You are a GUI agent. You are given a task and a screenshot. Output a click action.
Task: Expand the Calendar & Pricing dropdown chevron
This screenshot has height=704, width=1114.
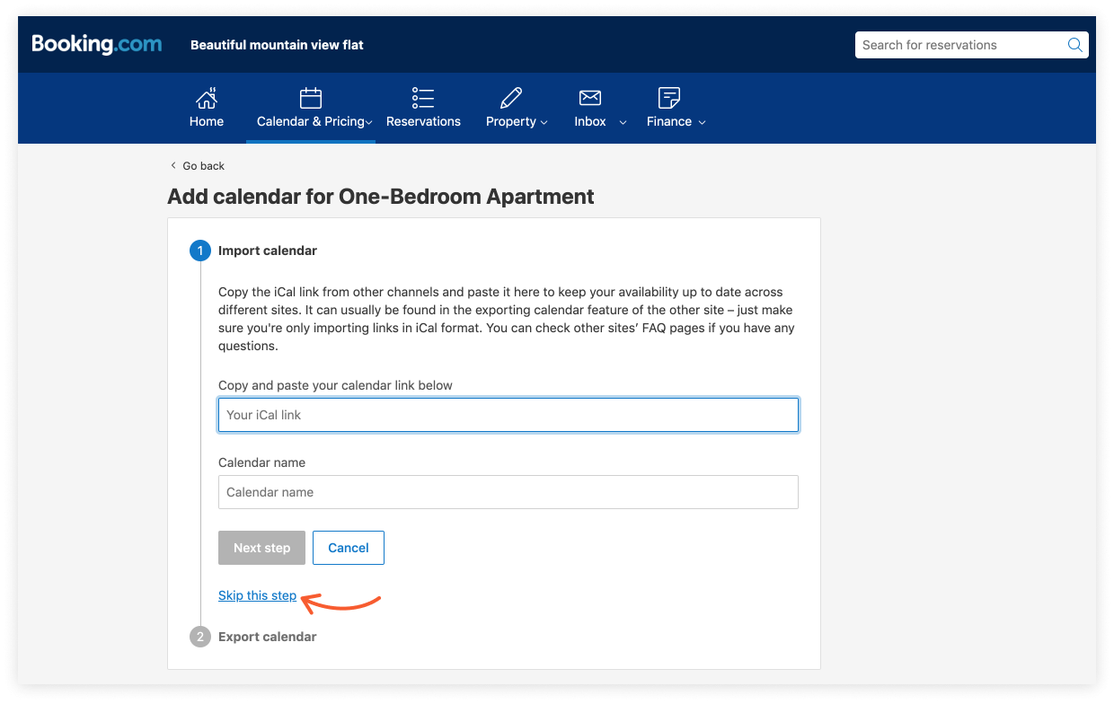(x=369, y=122)
